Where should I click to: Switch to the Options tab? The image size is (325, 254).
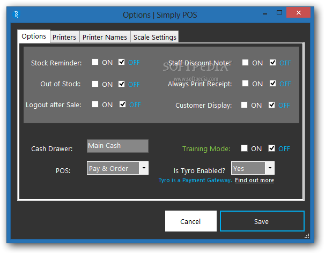34,36
